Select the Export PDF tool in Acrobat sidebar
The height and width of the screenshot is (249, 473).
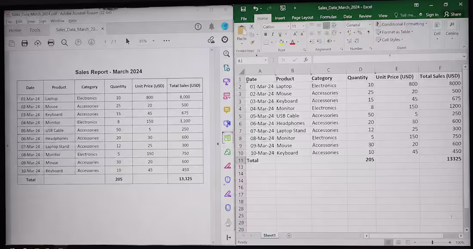click(227, 96)
